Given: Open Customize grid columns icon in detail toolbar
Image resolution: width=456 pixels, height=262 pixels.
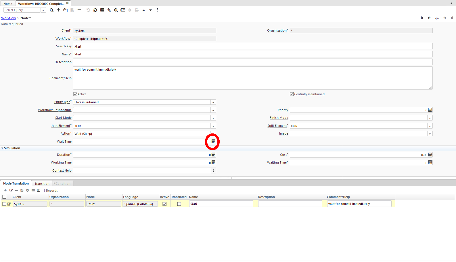Looking at the screenshot, I should point(39,190).
